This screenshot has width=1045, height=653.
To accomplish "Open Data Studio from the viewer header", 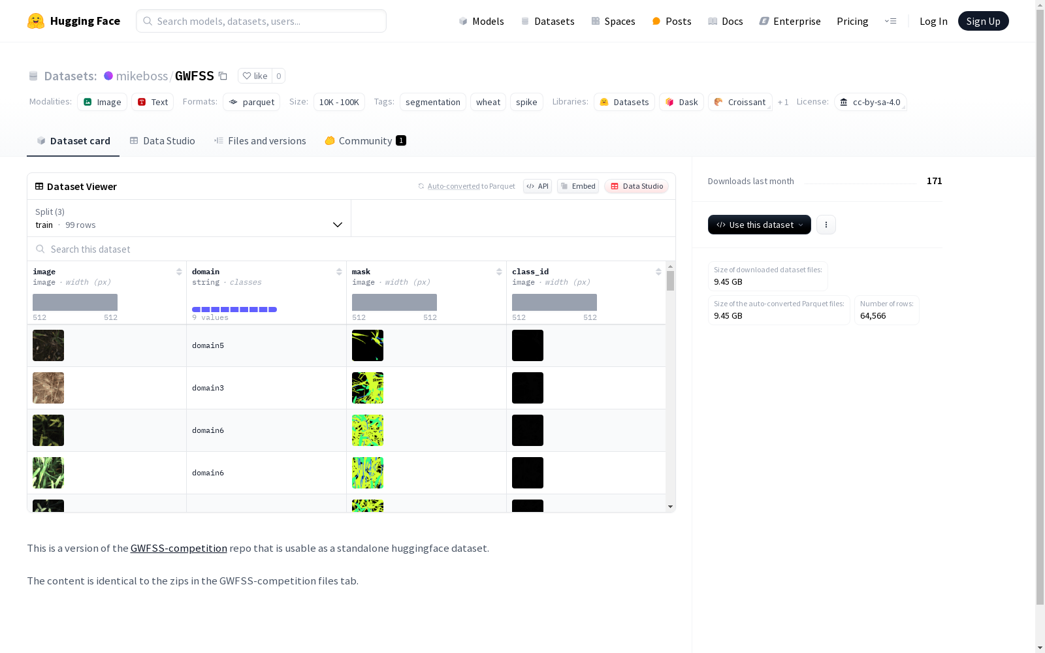I will click(x=637, y=186).
